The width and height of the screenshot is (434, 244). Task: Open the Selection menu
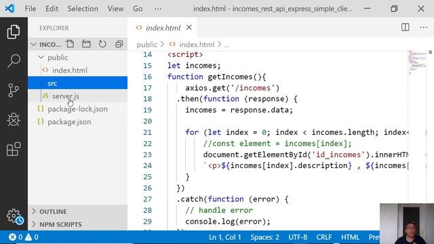pos(83,9)
